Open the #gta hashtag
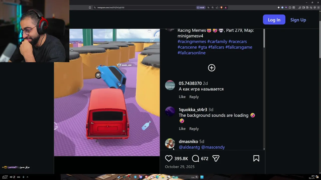Viewport: 321px width, 180px height. tap(202, 47)
